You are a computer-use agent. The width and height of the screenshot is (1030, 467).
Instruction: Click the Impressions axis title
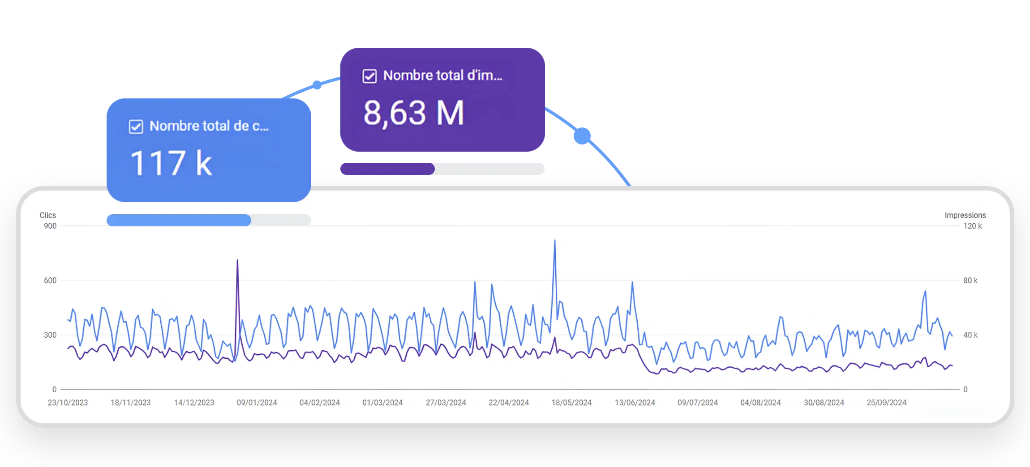(965, 215)
